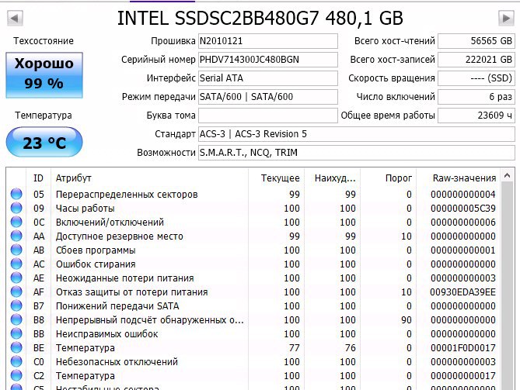Select the Температура row with ID BE
Viewport: 520px width, 390px height.
(253, 347)
